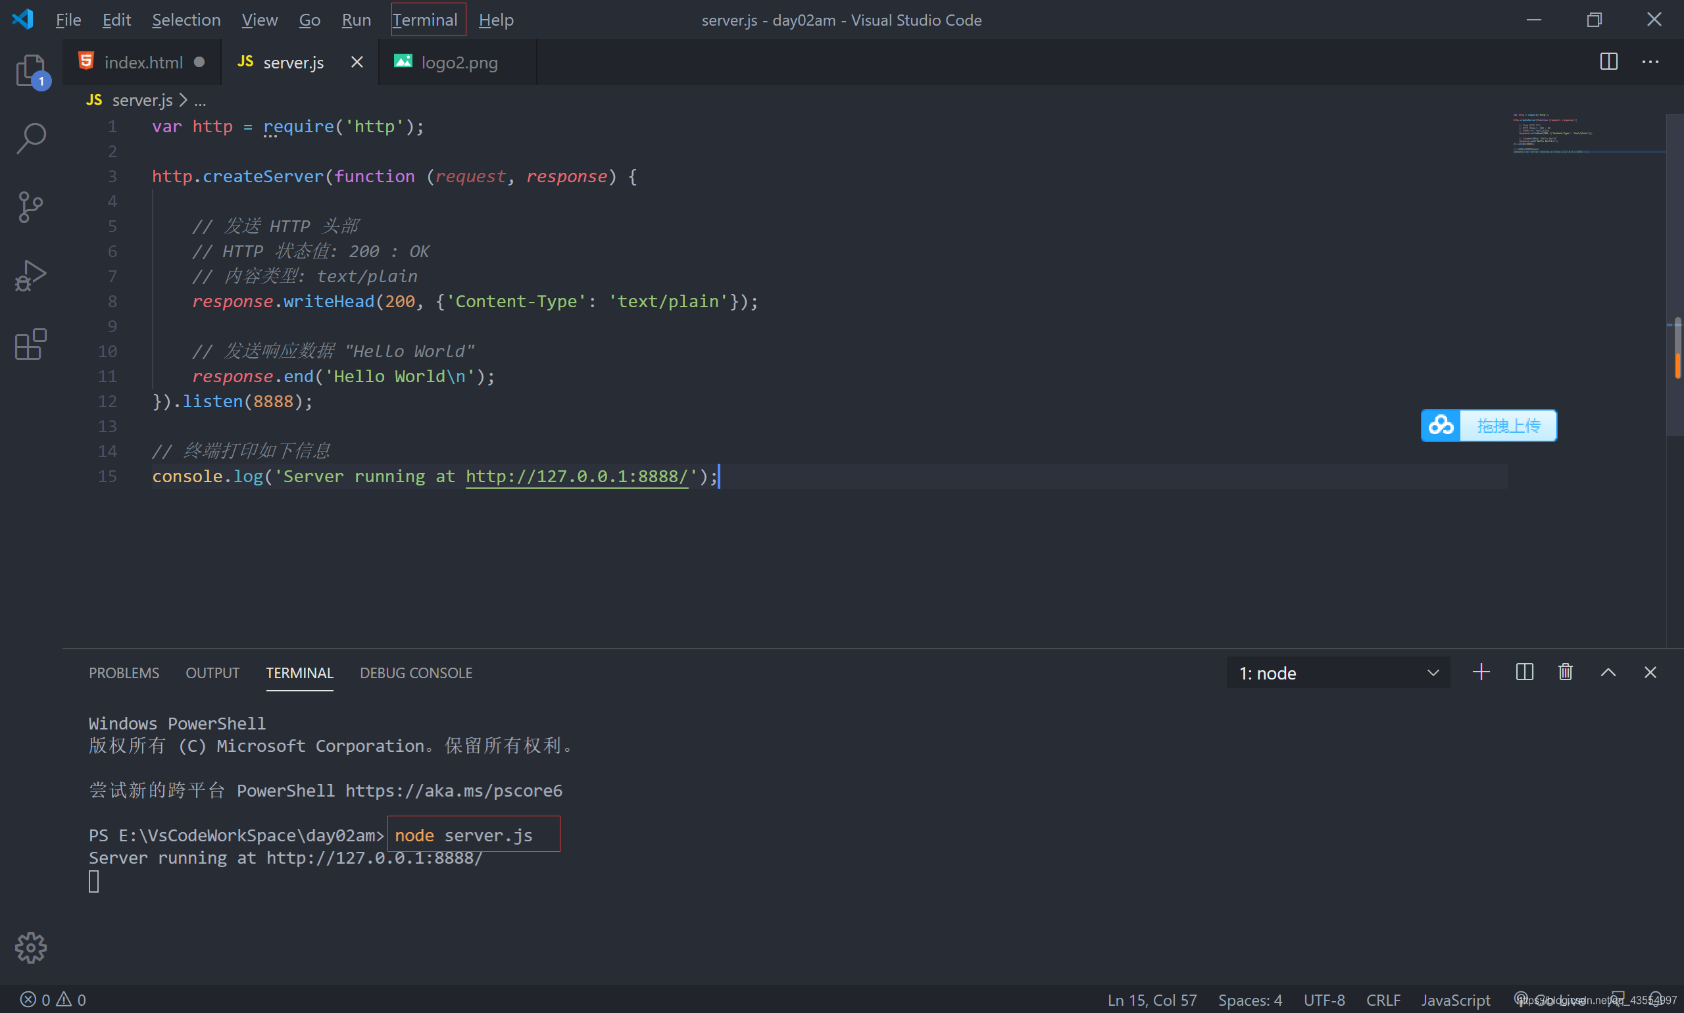This screenshot has width=1684, height=1013.
Task: Open the File menu
Action: click(68, 20)
